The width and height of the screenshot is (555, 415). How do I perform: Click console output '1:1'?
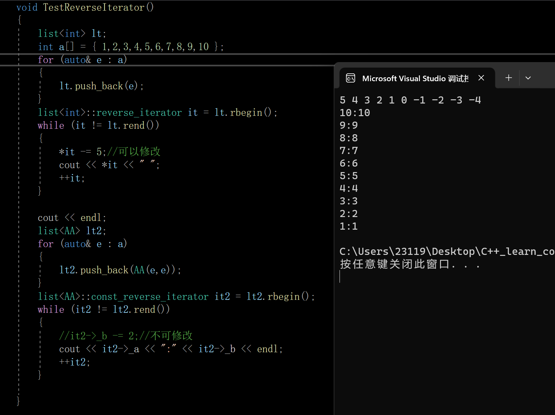coord(349,226)
